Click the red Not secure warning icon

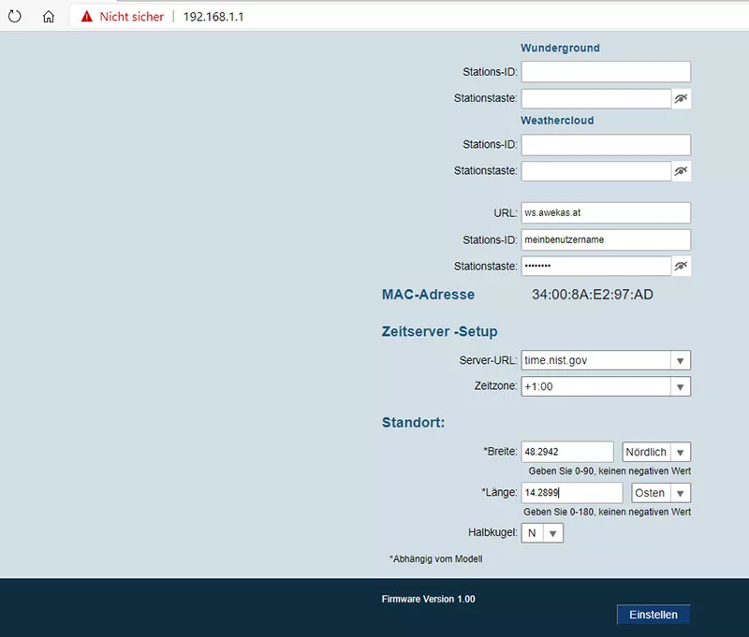(x=86, y=16)
